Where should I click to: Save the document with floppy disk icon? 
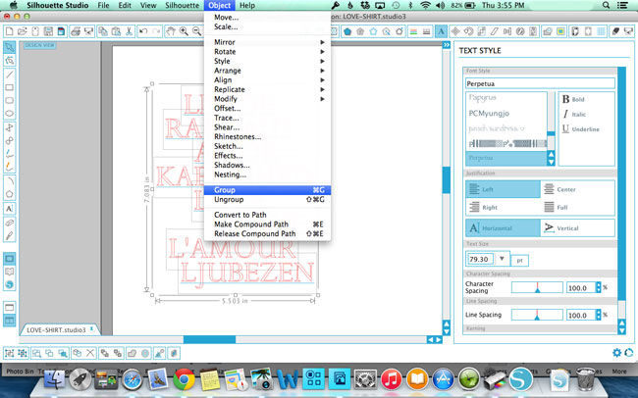pyautogui.click(x=48, y=31)
